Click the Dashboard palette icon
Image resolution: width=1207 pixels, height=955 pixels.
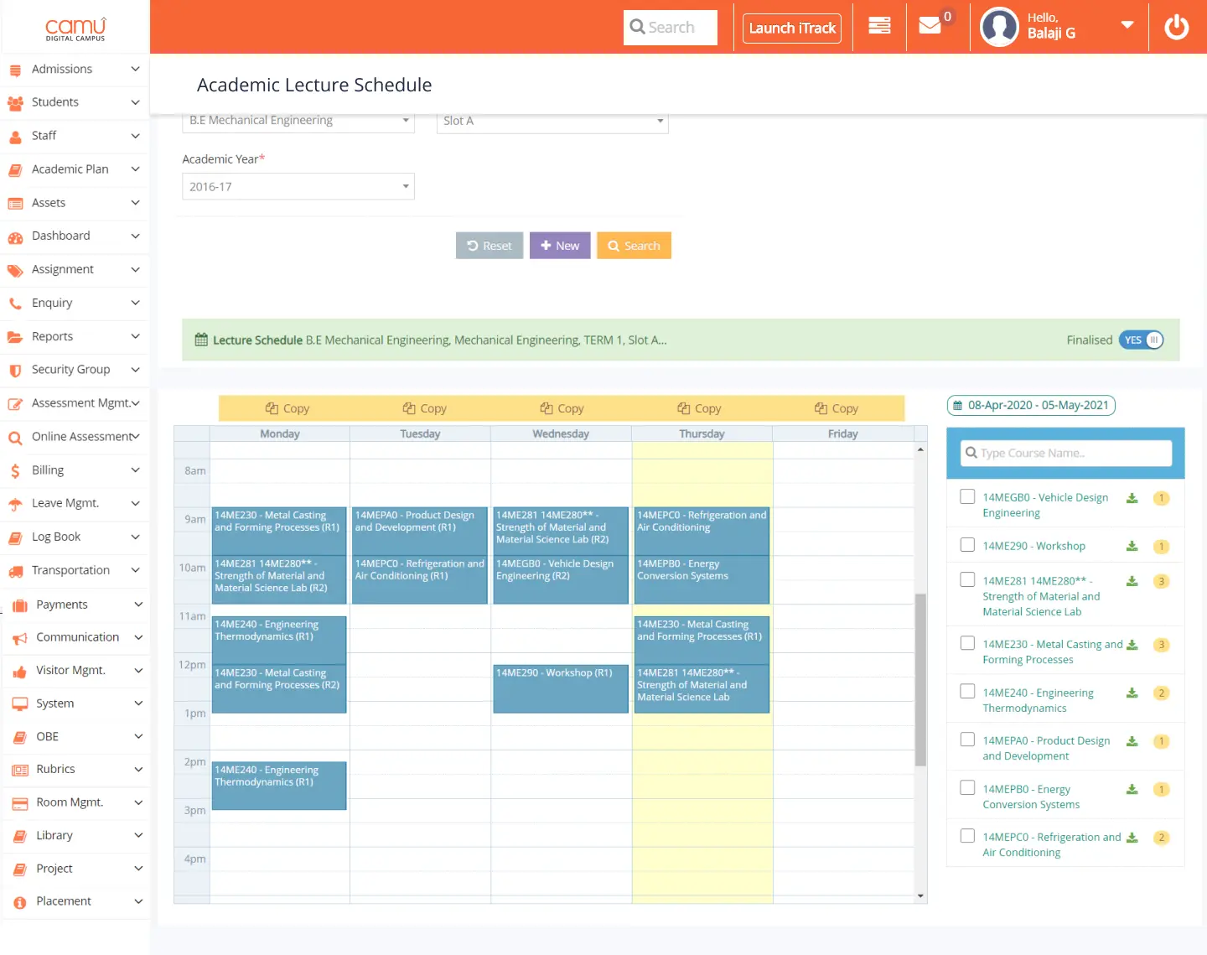(x=15, y=237)
